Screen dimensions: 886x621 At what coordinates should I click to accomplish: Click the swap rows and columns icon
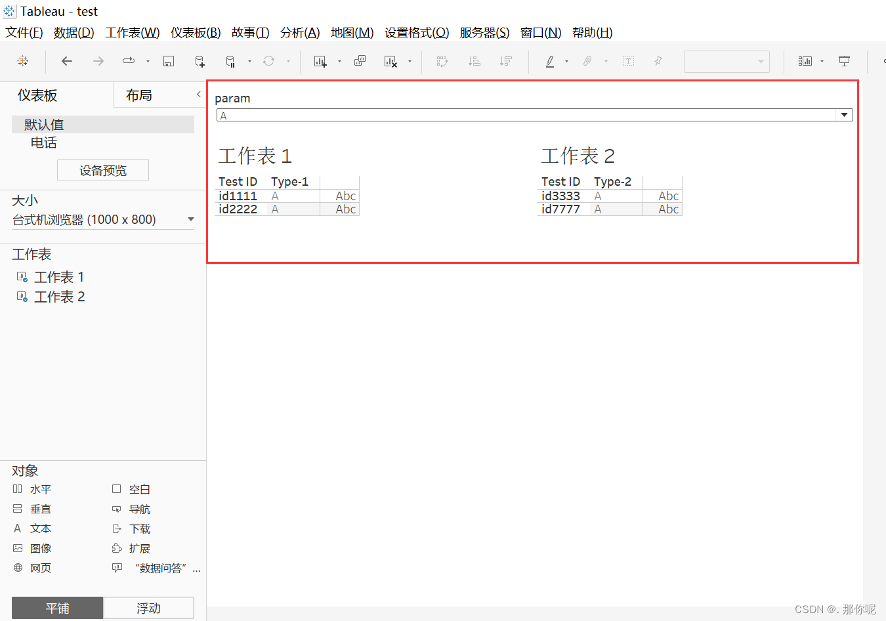pos(442,61)
